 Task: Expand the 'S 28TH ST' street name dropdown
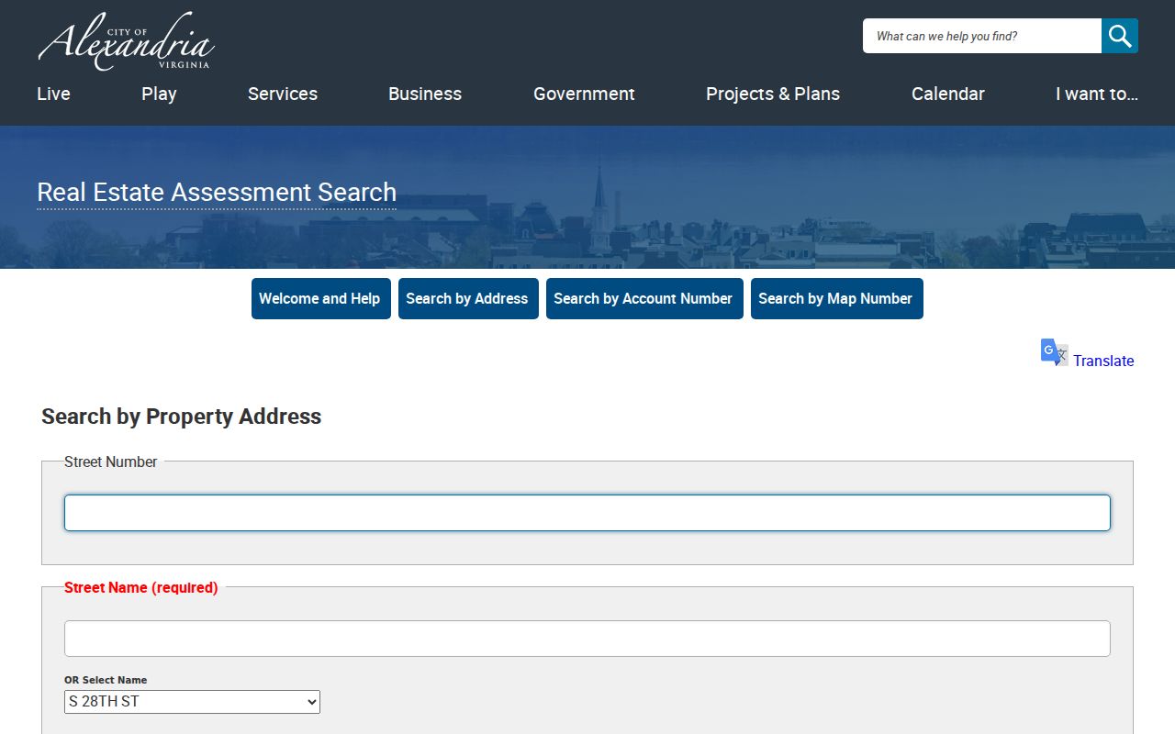point(192,702)
